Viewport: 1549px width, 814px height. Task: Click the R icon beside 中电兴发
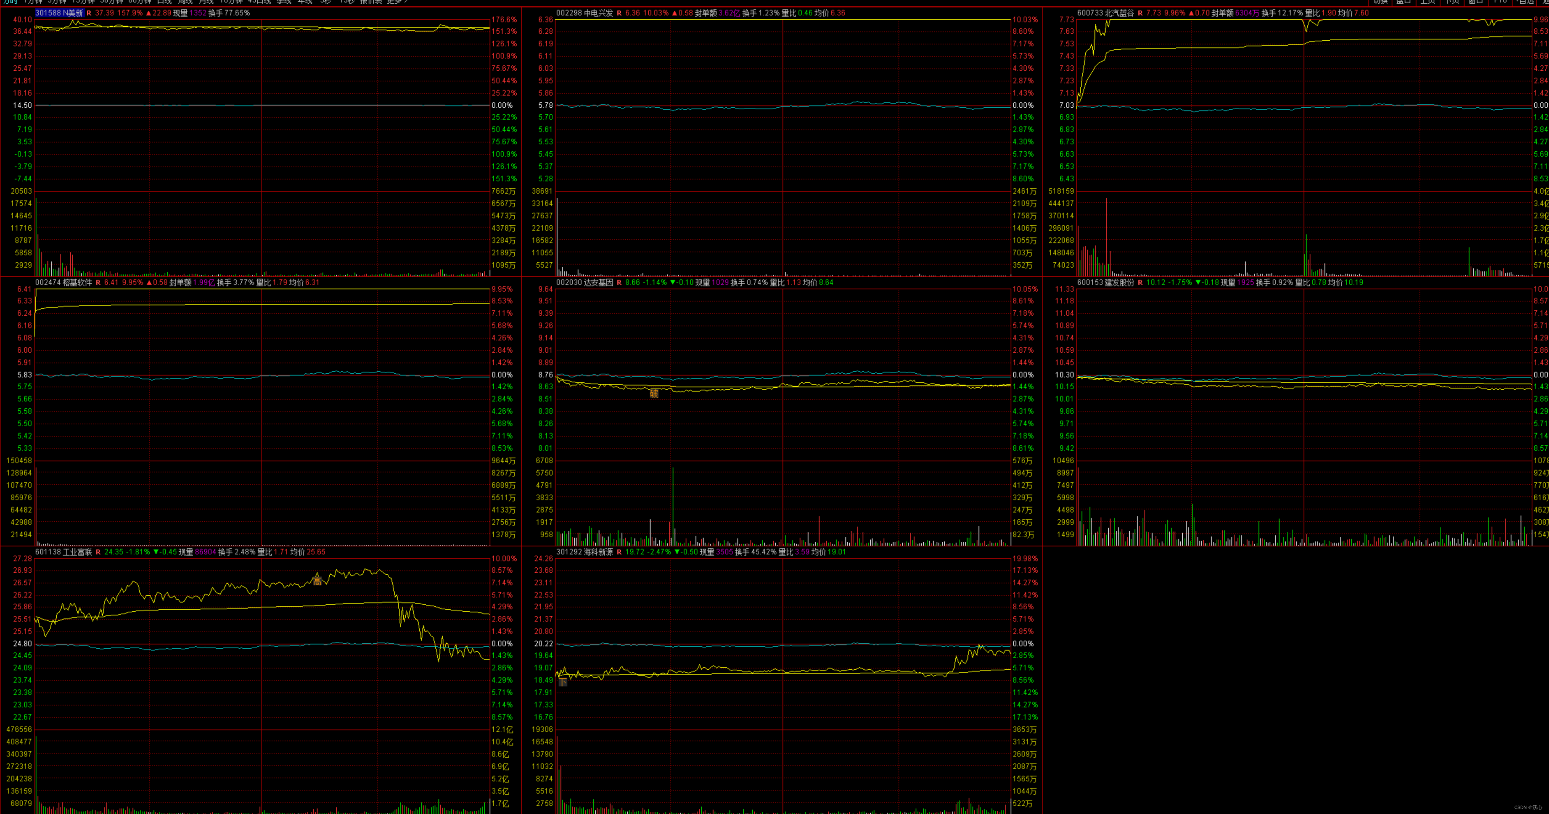(620, 13)
